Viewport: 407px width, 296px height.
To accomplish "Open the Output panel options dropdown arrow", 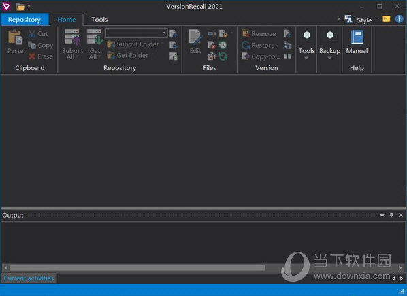I will [382, 215].
